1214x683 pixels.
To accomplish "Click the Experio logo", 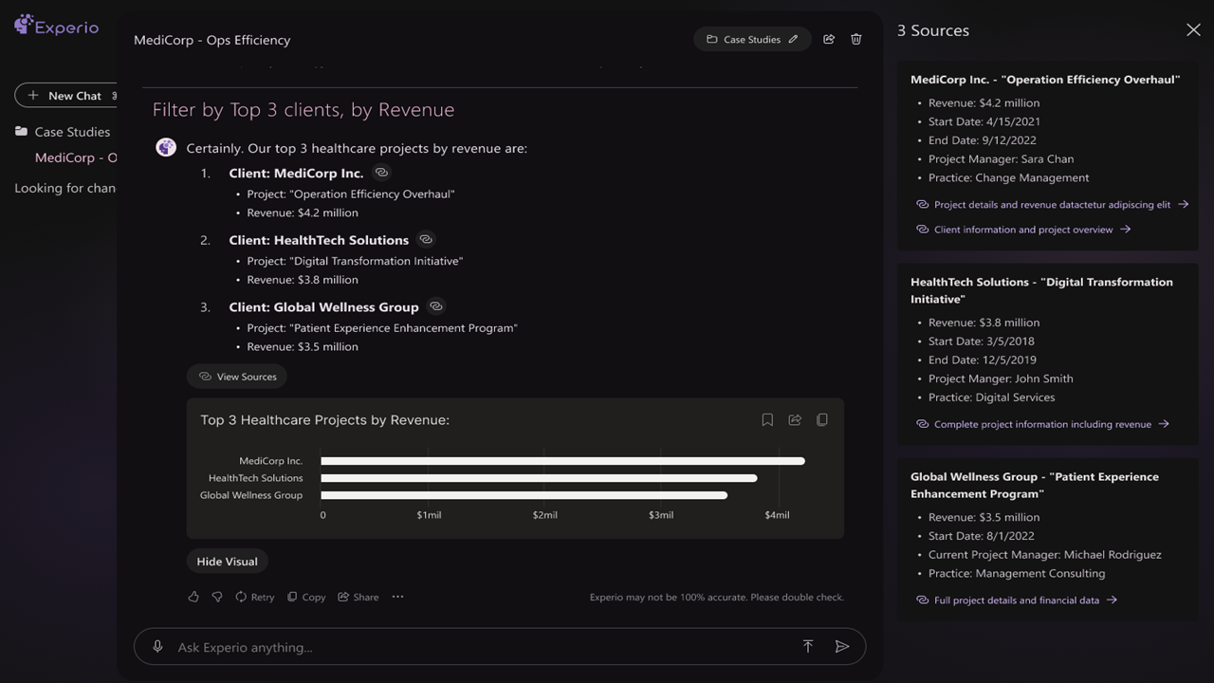I will tap(56, 26).
